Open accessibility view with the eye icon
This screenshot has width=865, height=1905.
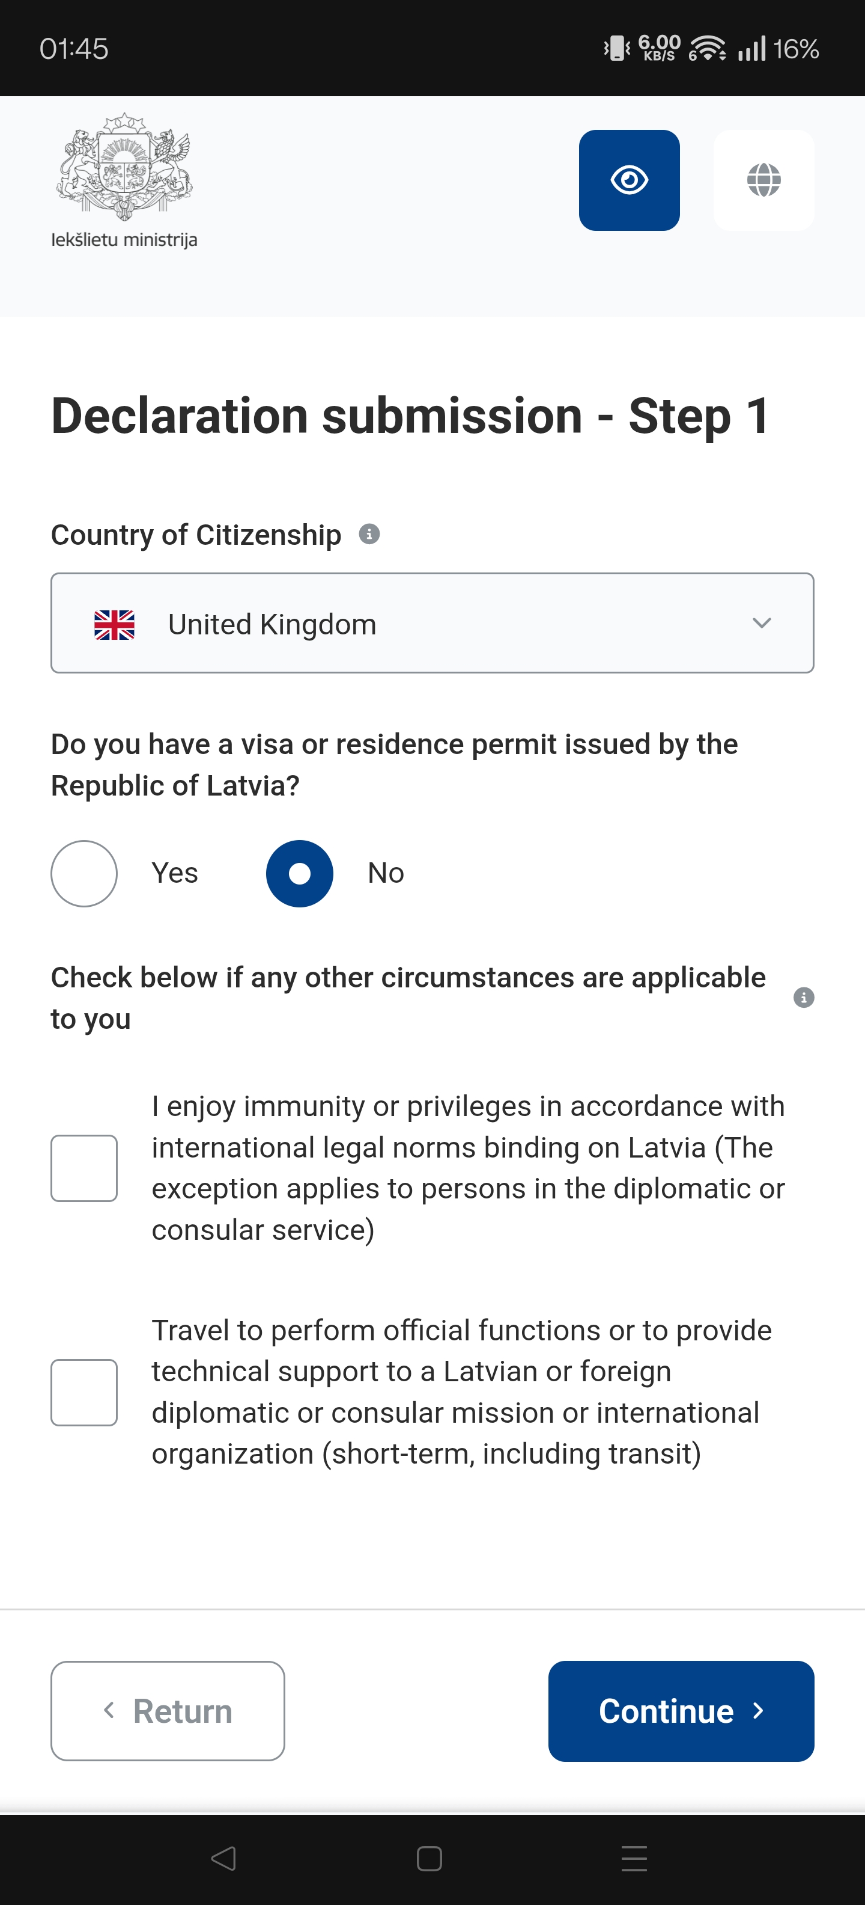tap(628, 180)
